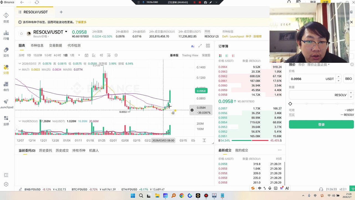Expand chart to fullscreen with arrows icon
Screen dimensions: 355x200
pos(200,46)
